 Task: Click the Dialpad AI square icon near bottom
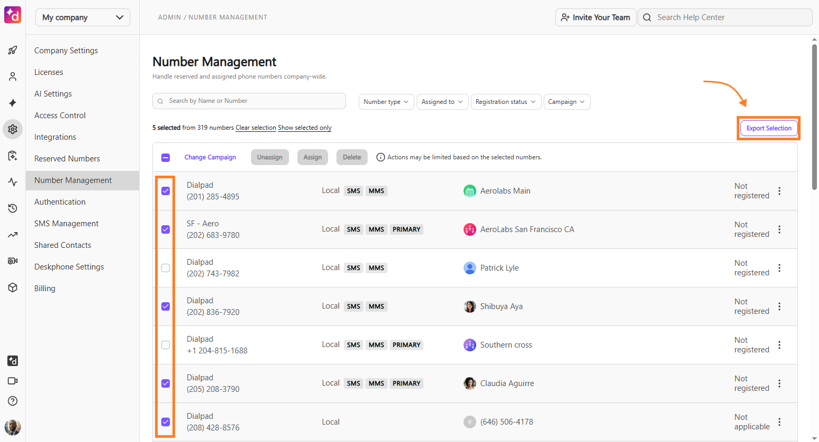tap(13, 361)
